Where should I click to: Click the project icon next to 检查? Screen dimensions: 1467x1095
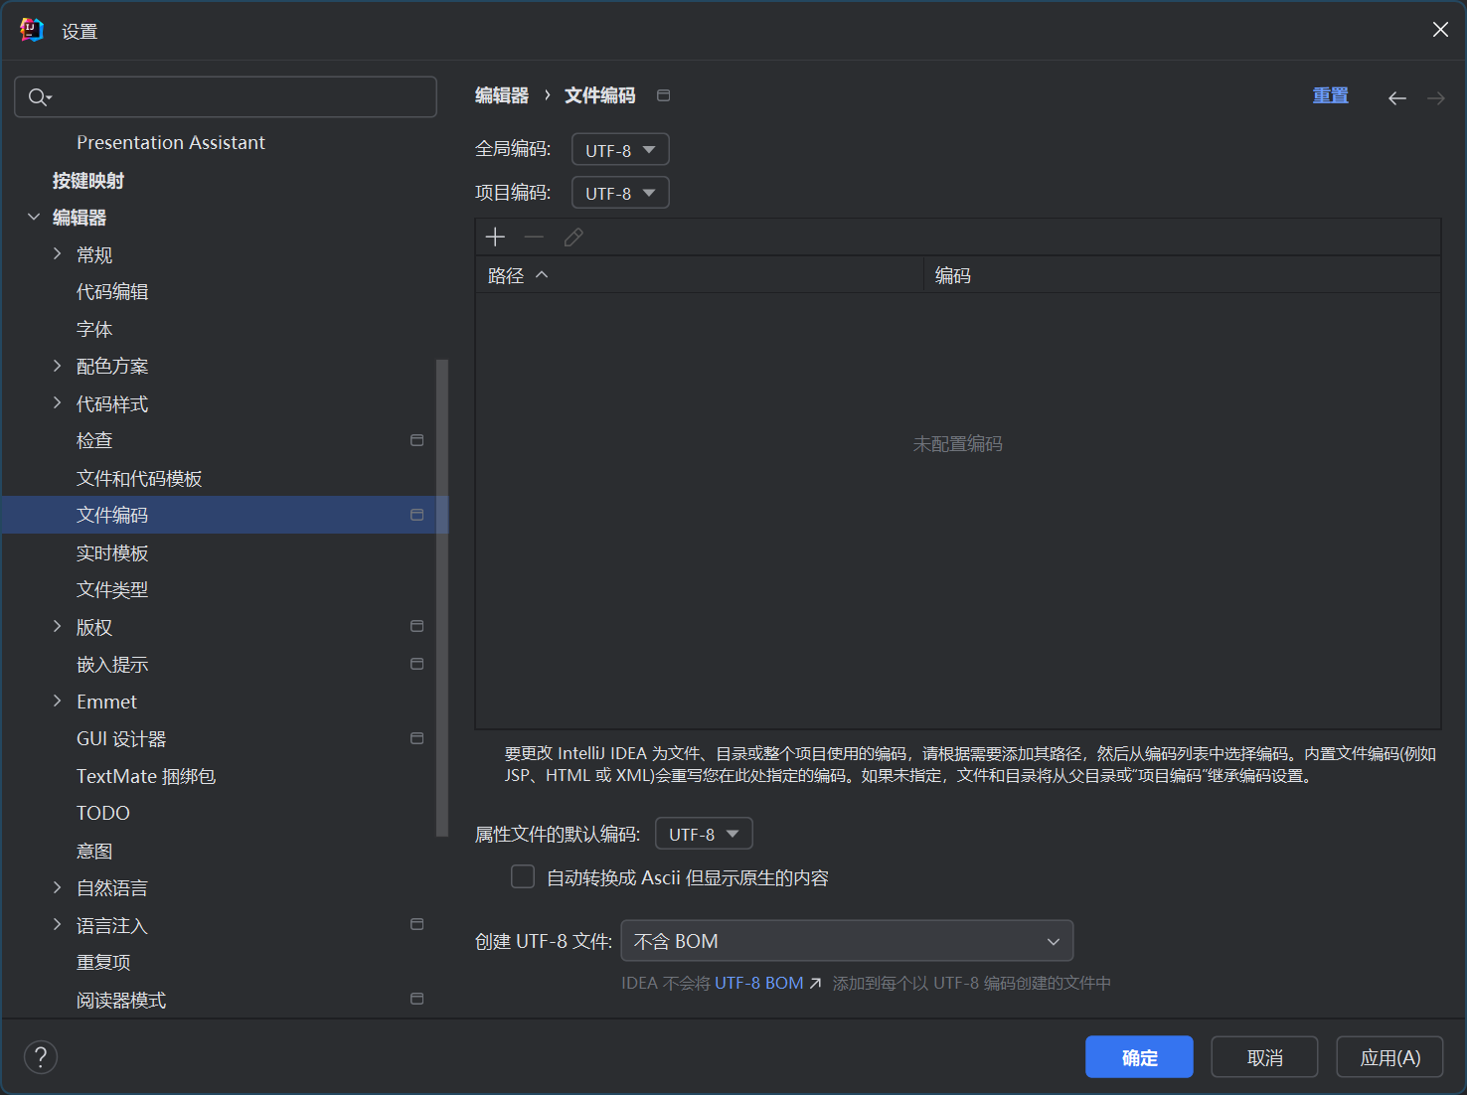point(416,440)
